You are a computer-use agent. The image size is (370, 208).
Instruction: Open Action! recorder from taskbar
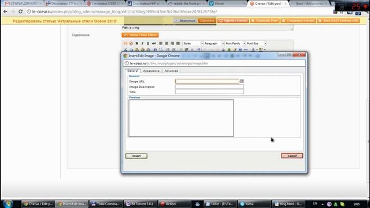pyautogui.click(x=174, y=204)
